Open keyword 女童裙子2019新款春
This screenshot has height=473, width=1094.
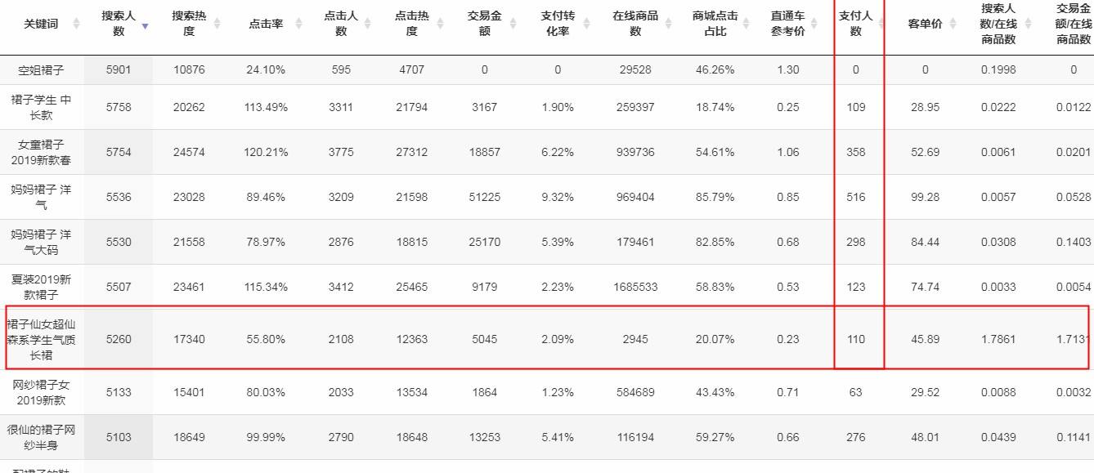(41, 152)
